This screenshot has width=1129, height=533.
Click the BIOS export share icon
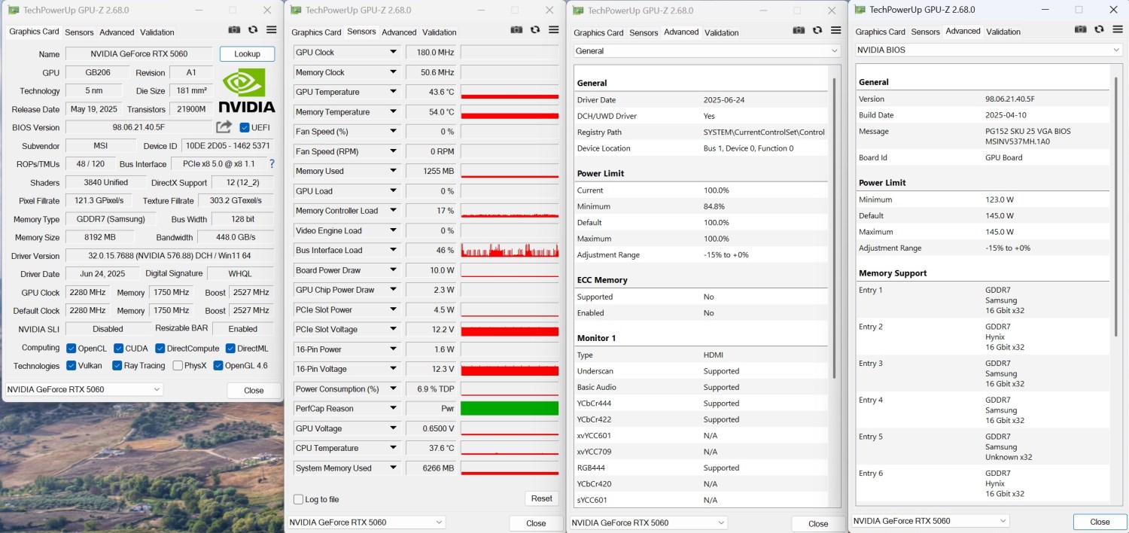[x=224, y=127]
